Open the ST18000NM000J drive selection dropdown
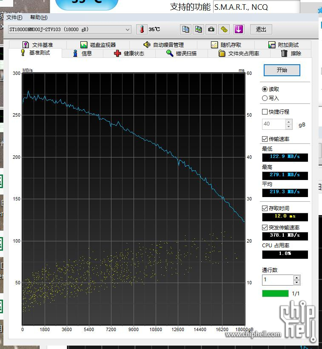 [x=128, y=29]
